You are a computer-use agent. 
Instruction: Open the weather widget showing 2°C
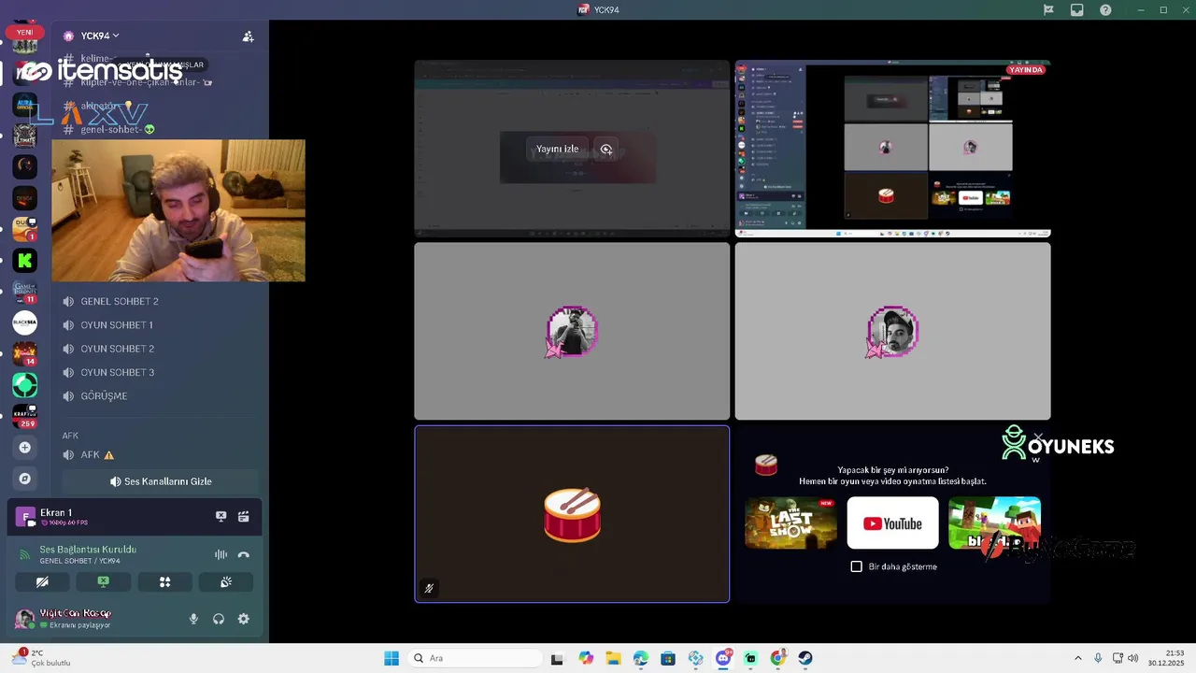pyautogui.click(x=43, y=658)
